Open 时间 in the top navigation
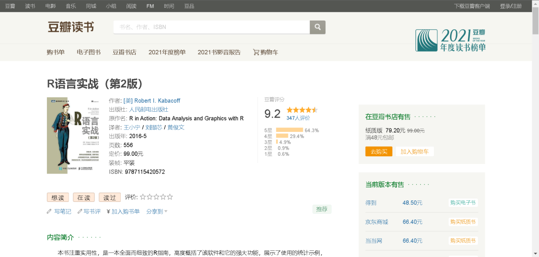This screenshot has height=257, width=539. pos(169,6)
